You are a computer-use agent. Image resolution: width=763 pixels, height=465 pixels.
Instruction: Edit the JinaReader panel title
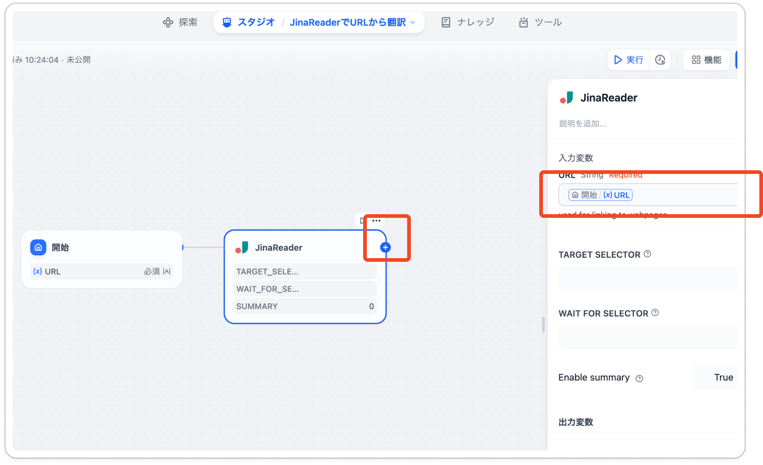click(x=609, y=97)
